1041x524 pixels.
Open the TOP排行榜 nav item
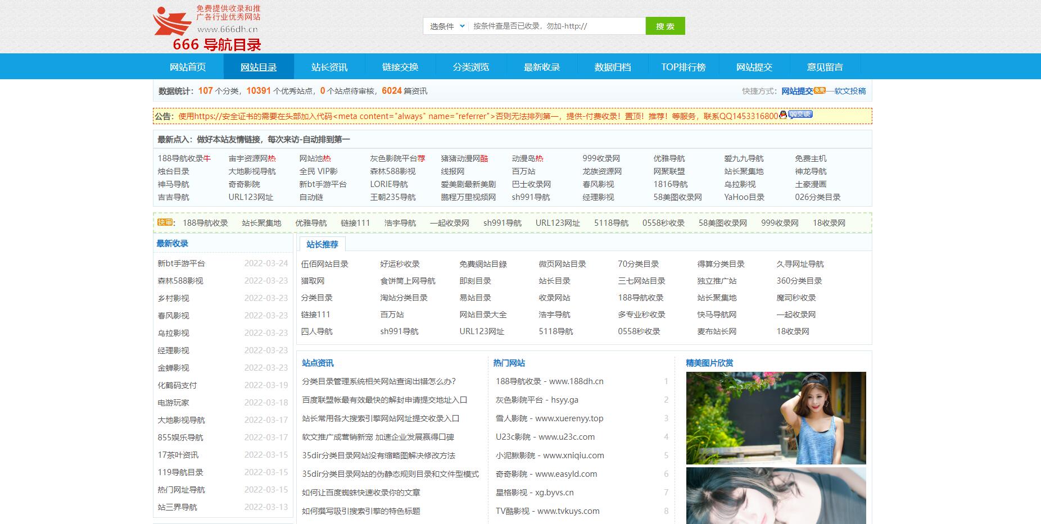[x=684, y=67]
